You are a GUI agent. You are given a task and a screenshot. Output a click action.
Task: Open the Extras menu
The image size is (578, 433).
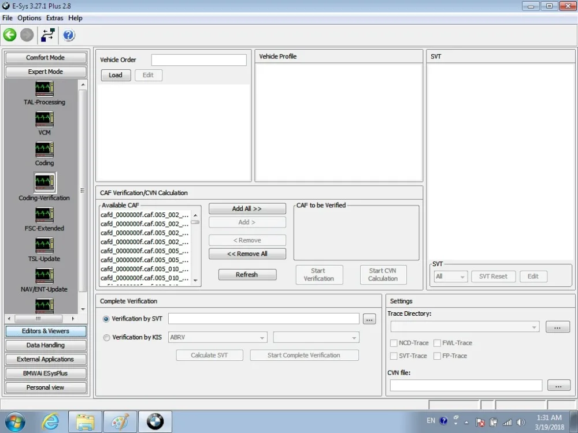(x=54, y=18)
